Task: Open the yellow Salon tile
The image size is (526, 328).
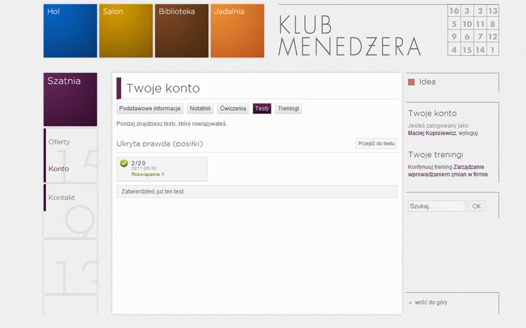Action: click(126, 31)
